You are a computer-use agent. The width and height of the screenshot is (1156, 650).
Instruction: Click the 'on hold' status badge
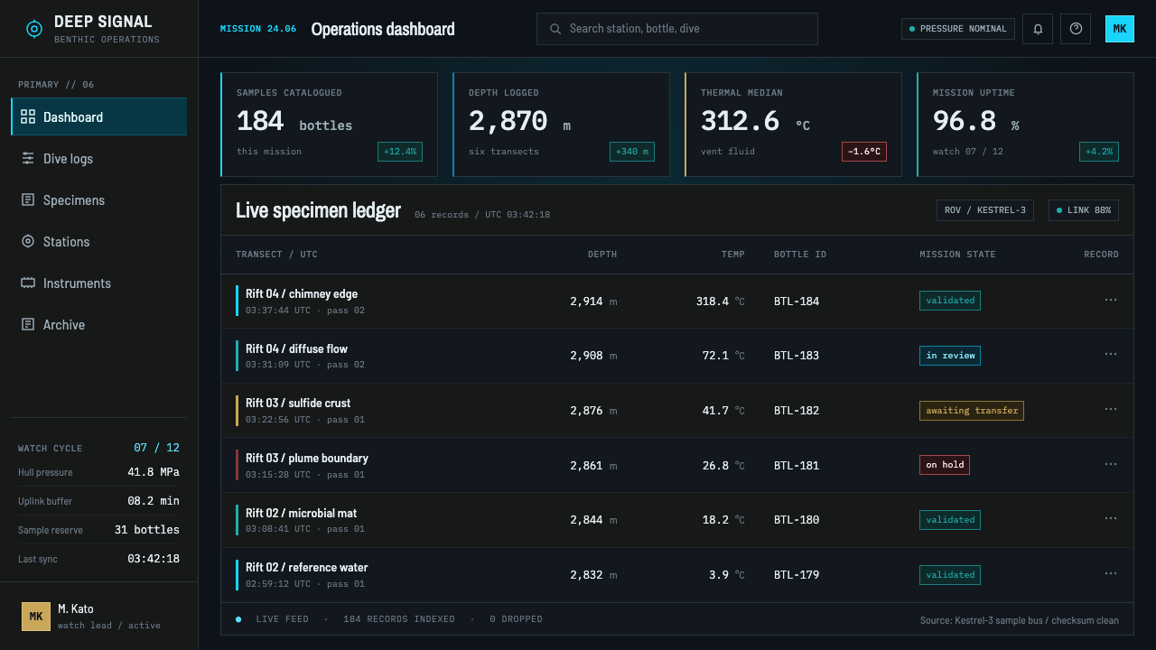(945, 465)
